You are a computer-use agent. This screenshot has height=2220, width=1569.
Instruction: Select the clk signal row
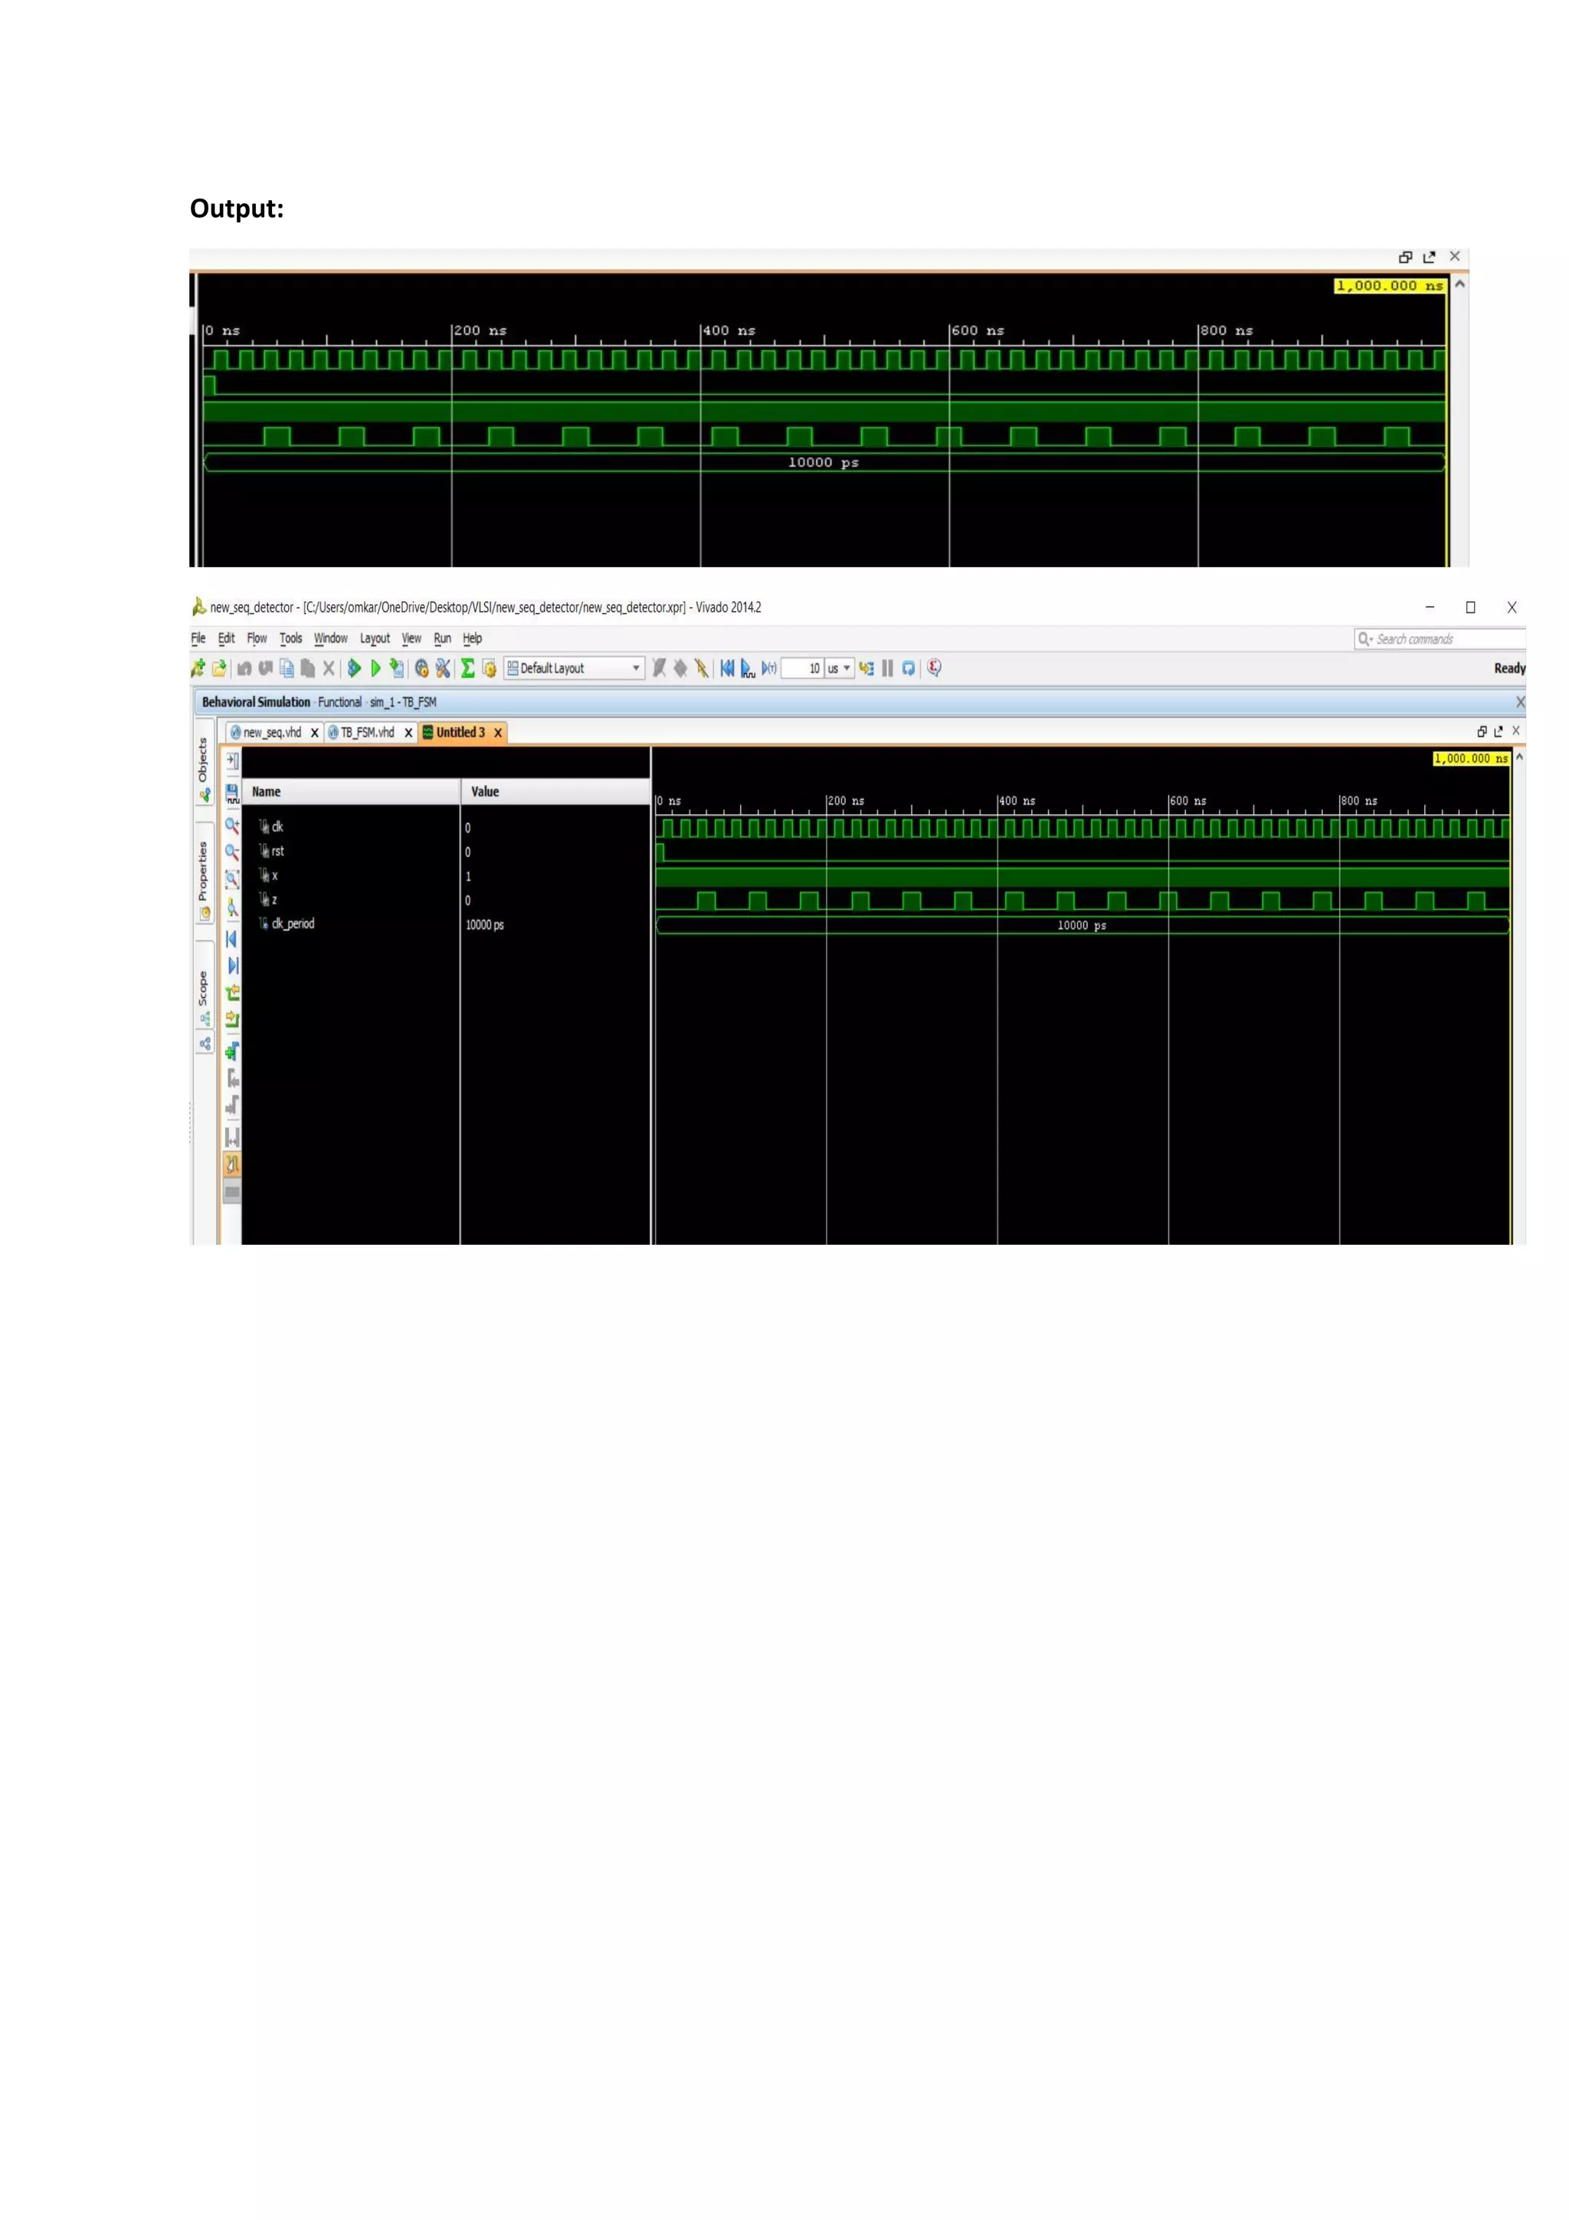click(447, 828)
